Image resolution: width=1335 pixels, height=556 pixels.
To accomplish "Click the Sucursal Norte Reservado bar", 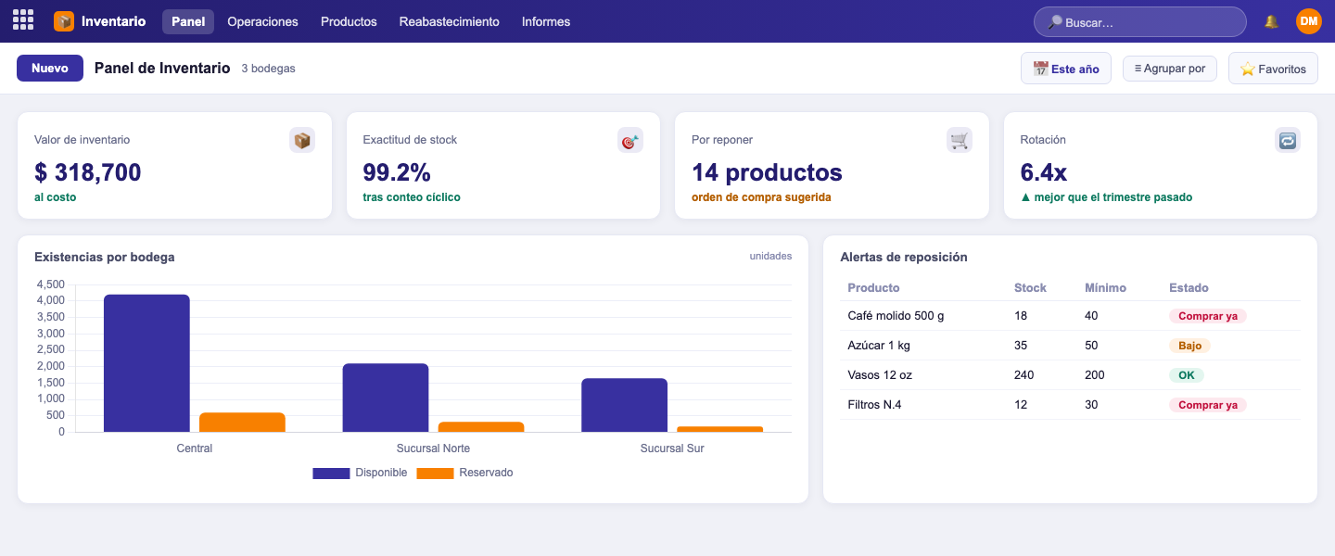I will tap(481, 427).
